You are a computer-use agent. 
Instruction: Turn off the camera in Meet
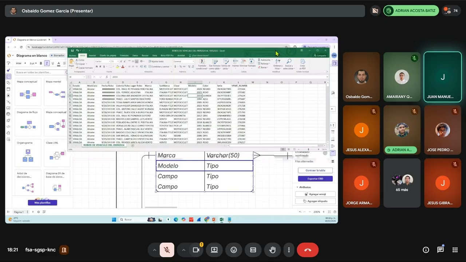tap(197, 250)
